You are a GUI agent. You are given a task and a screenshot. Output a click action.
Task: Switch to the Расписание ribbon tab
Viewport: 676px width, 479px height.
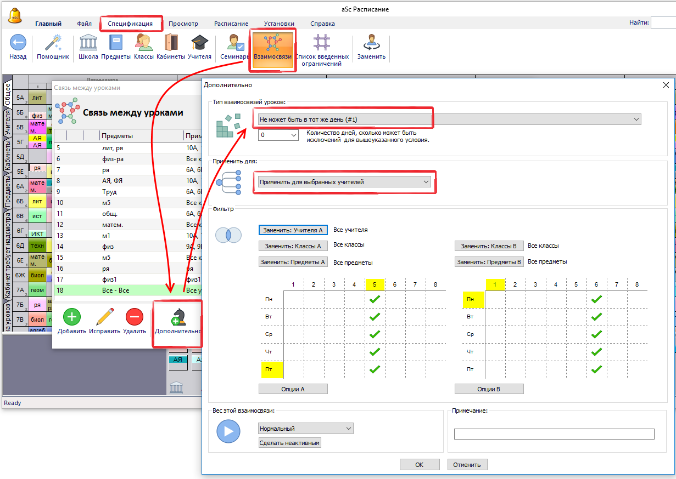tap(231, 24)
